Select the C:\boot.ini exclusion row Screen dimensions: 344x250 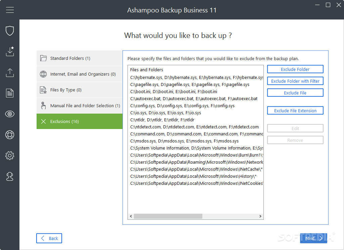pos(195,92)
